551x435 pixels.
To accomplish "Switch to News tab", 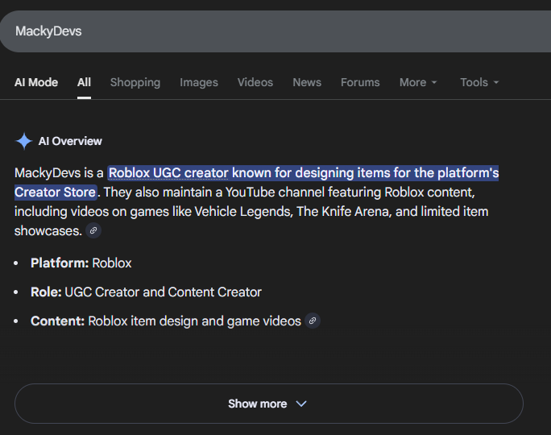I will point(307,82).
